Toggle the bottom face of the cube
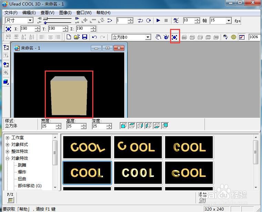 tap(157, 126)
